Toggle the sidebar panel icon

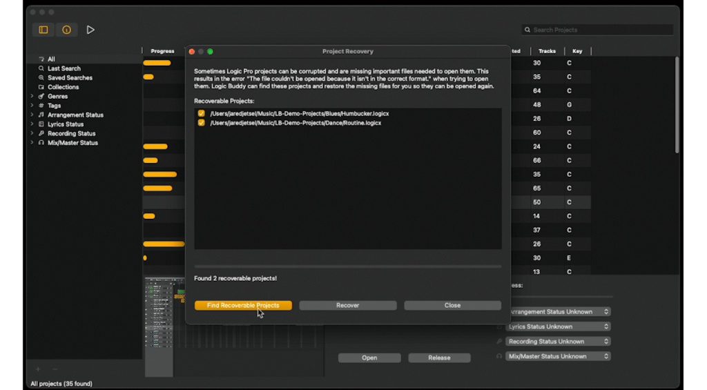[x=43, y=30]
